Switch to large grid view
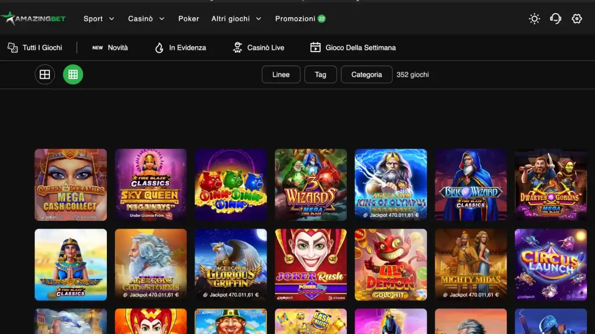 click(x=45, y=75)
